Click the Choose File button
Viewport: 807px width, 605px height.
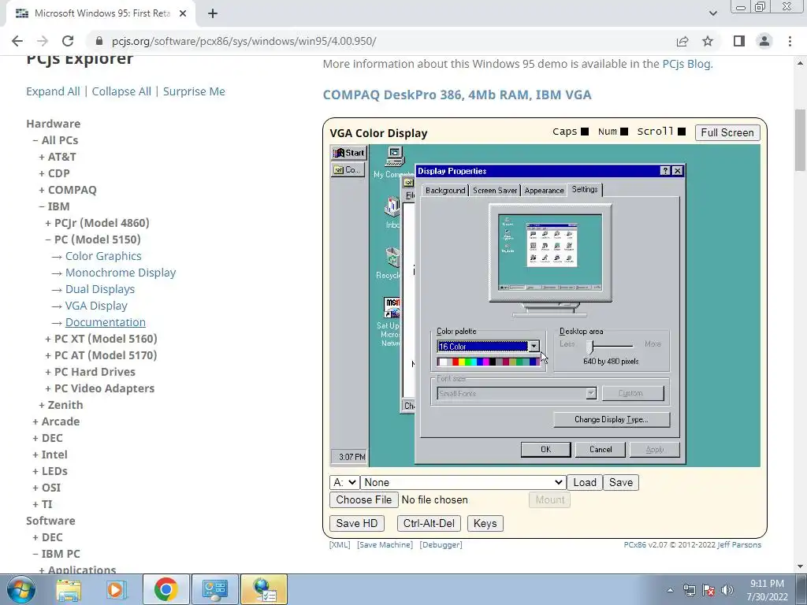point(364,499)
